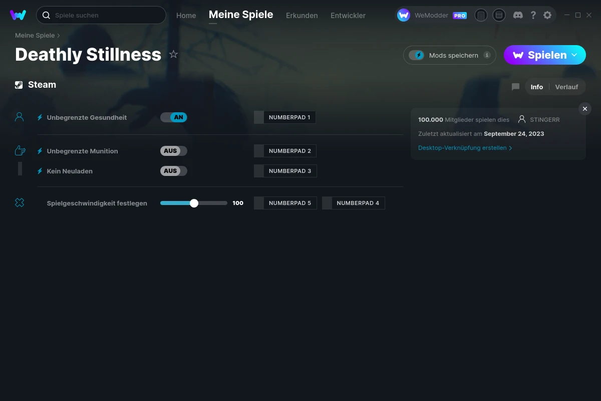The width and height of the screenshot is (601, 401).
Task: Click the NUMBERPAD 1 hotkey button
Action: (x=285, y=117)
